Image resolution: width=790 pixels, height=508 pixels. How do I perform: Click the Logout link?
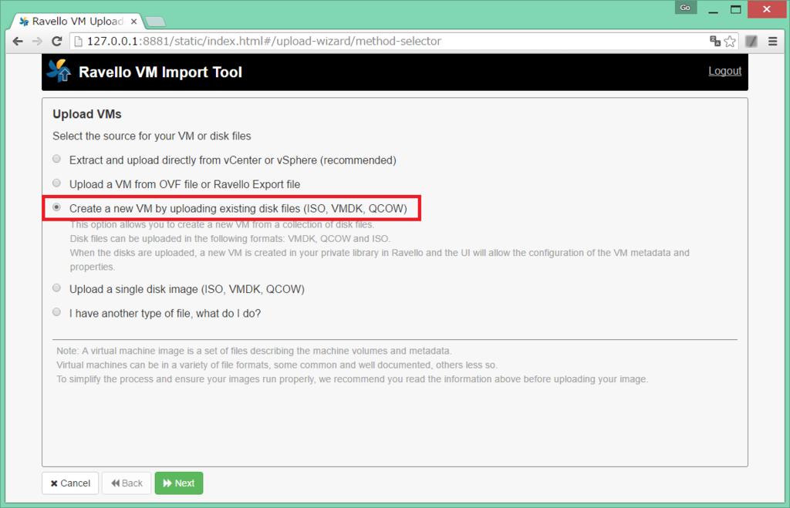(724, 71)
